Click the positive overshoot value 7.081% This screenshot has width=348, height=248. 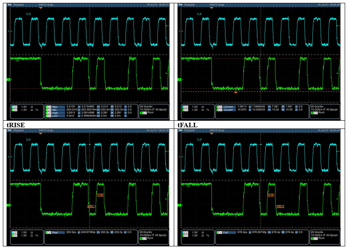(242, 106)
